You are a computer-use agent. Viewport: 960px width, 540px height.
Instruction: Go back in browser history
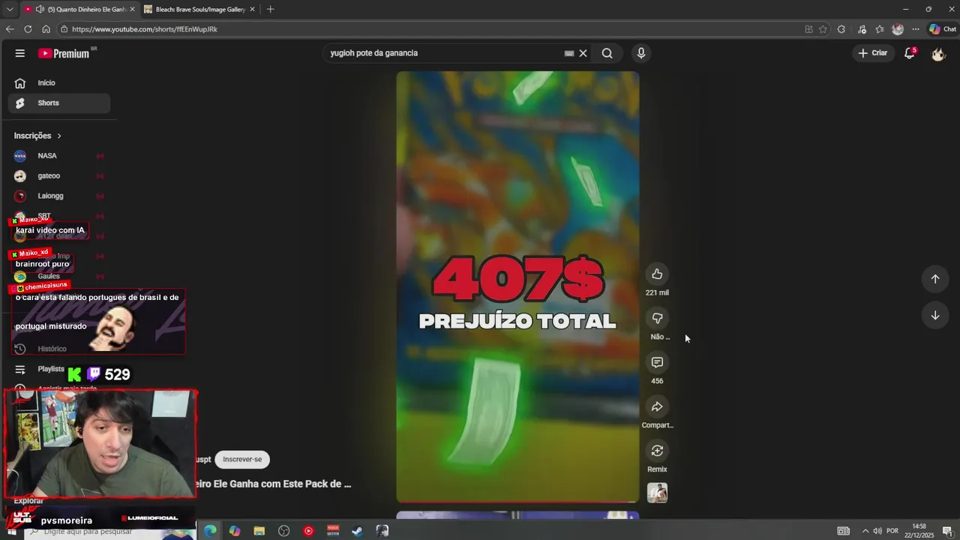[x=10, y=29]
